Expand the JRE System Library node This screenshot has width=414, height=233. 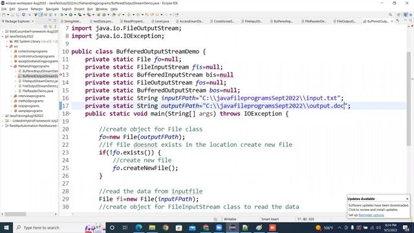pyautogui.click(x=7, y=41)
